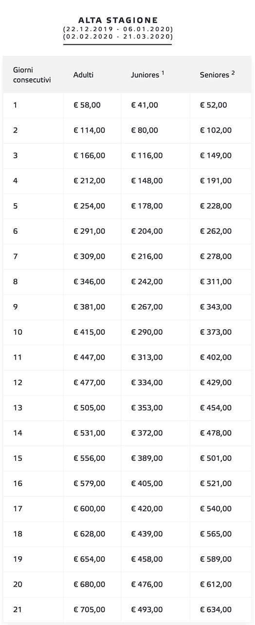Image resolution: width=255 pixels, height=625 pixels.
Task: Select the adult 1-day price € 58,00
Action: pos(87,105)
